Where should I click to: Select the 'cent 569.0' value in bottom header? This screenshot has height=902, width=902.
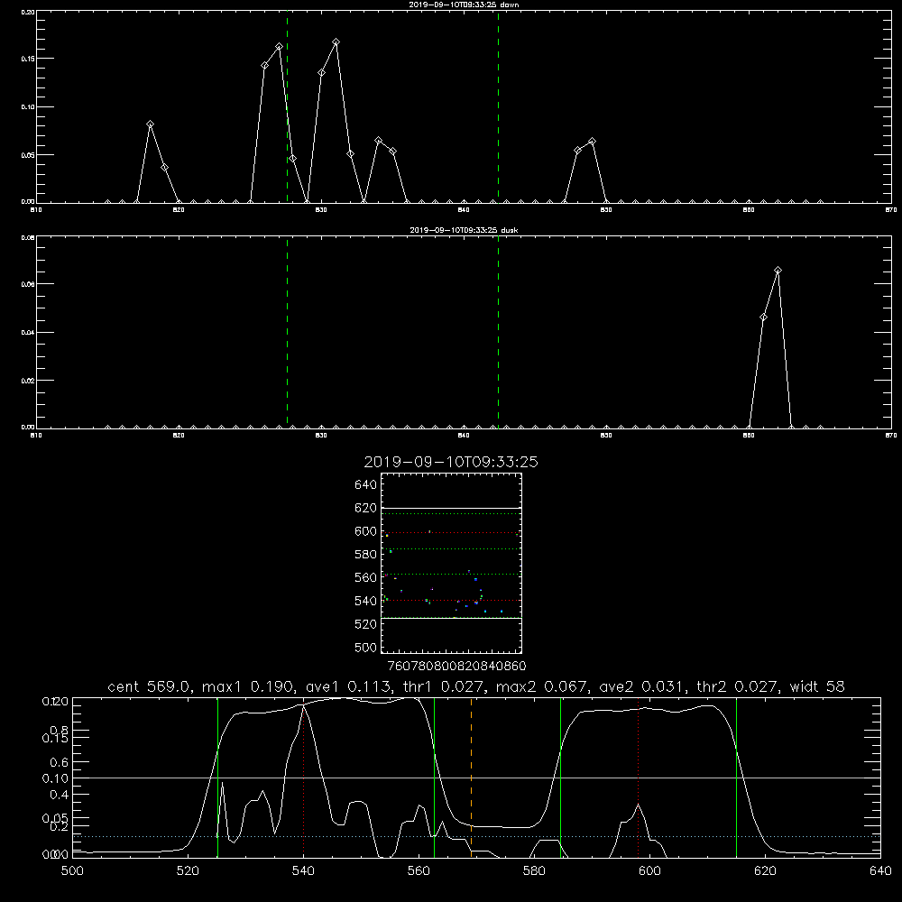(150, 686)
